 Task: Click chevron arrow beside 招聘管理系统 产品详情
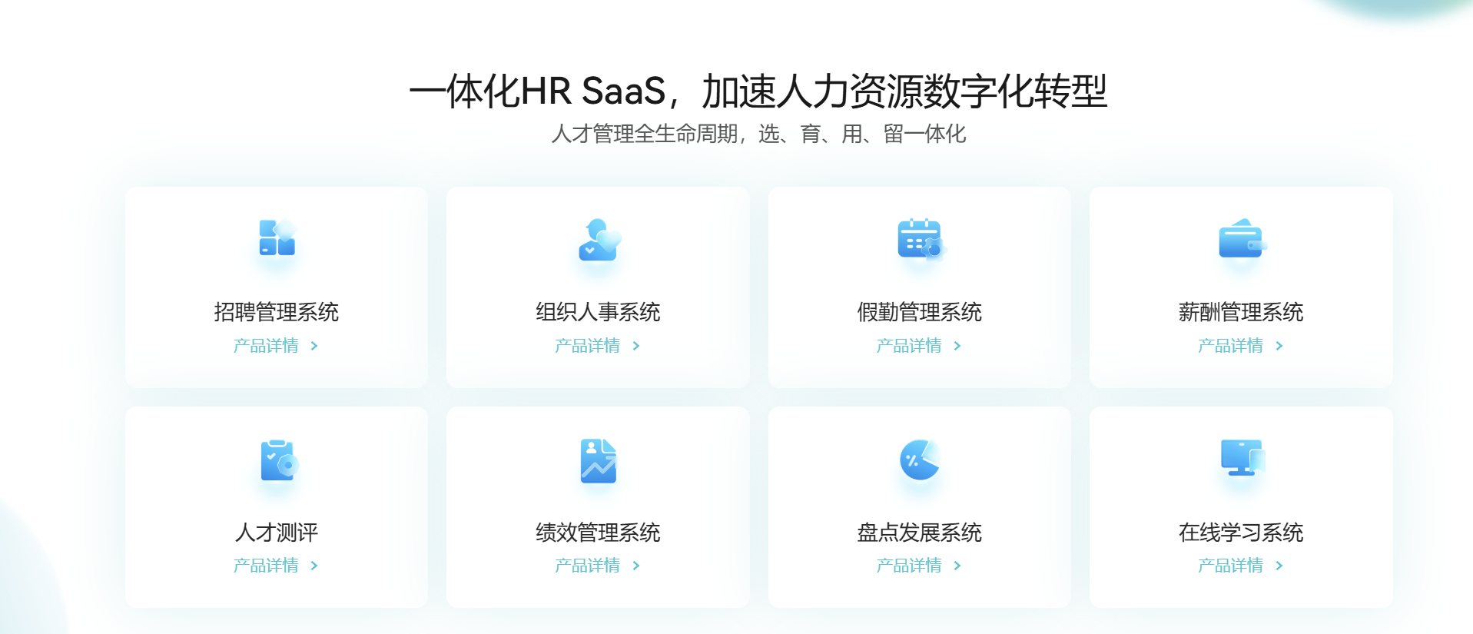coord(314,346)
